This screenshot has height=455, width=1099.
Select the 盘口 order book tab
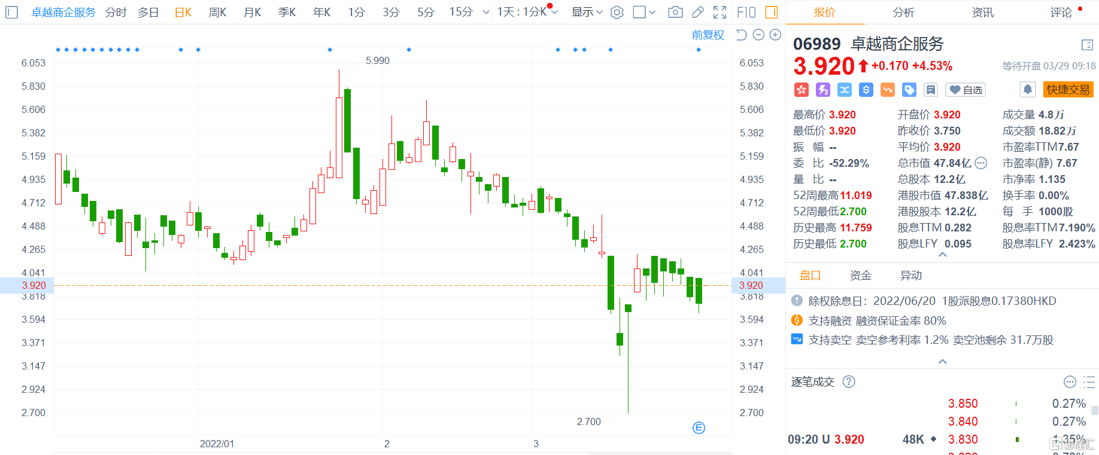810,276
